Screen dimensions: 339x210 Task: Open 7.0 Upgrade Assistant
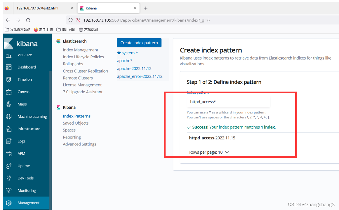point(83,92)
